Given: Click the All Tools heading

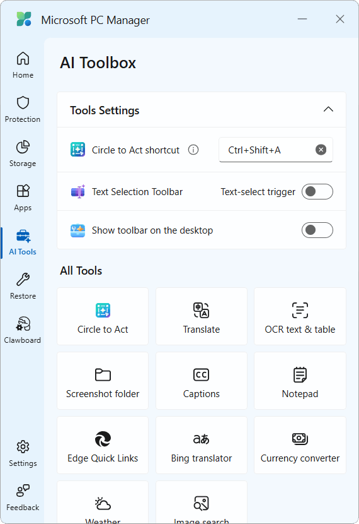Looking at the screenshot, I should point(81,271).
